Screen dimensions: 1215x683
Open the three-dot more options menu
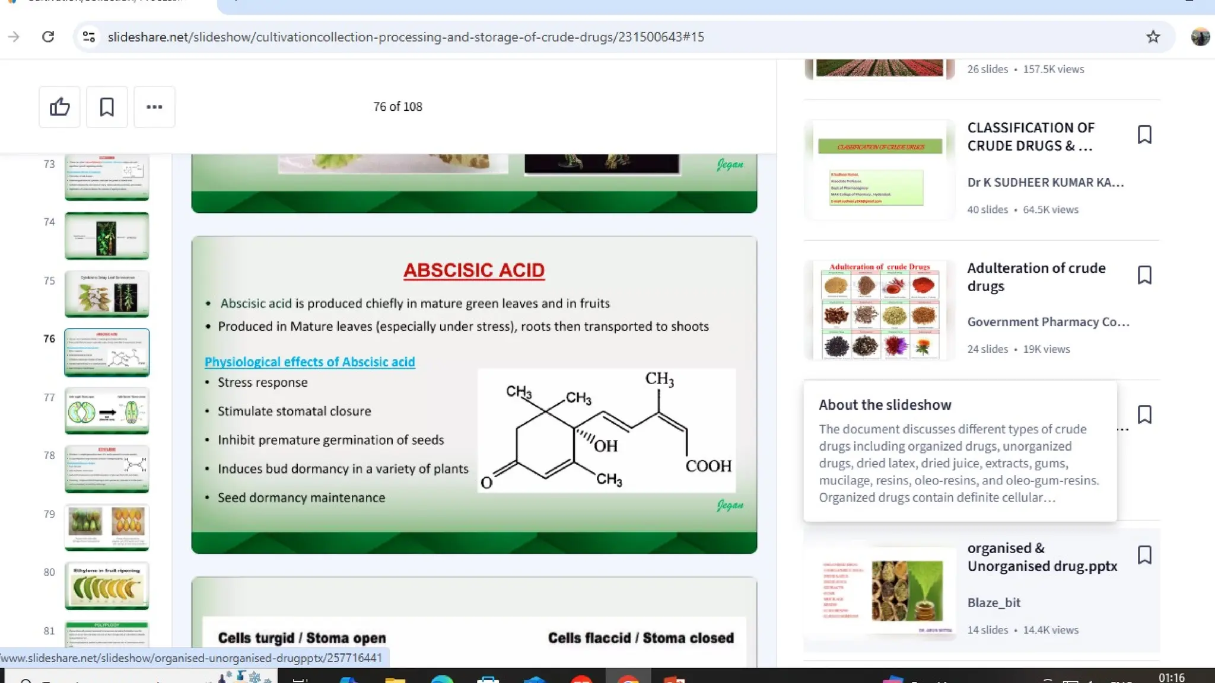[154, 107]
